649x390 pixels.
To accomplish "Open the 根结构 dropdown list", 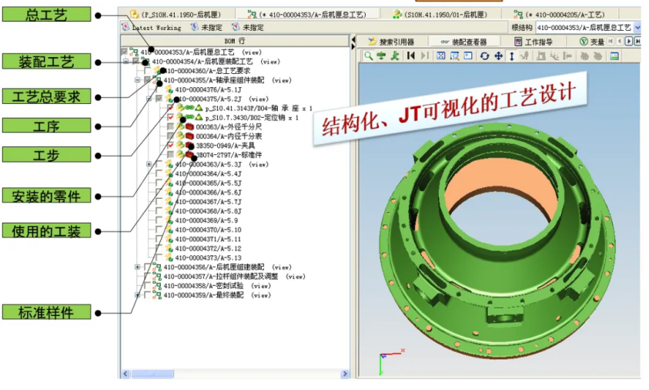I will pos(637,27).
